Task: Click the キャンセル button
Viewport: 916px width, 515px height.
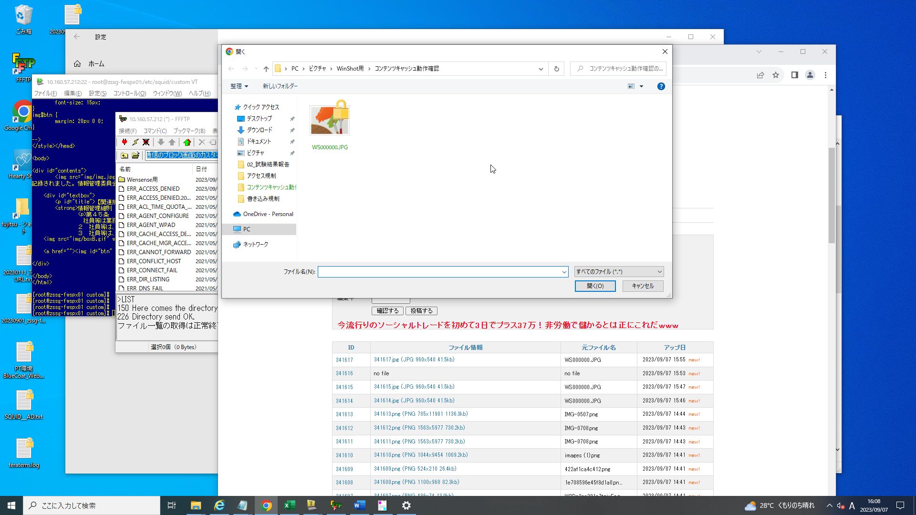Action: (643, 286)
